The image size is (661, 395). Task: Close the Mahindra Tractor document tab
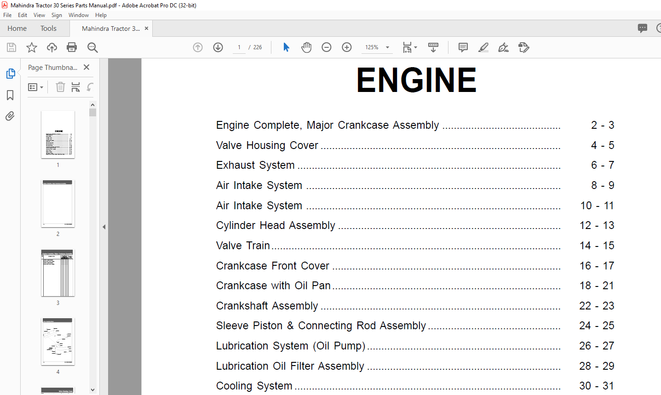click(147, 29)
